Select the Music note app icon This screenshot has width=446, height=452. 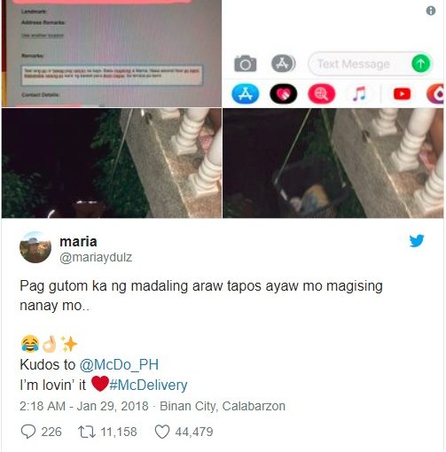pyautogui.click(x=359, y=94)
